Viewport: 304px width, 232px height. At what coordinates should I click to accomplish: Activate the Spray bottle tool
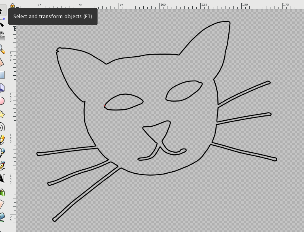(2, 192)
